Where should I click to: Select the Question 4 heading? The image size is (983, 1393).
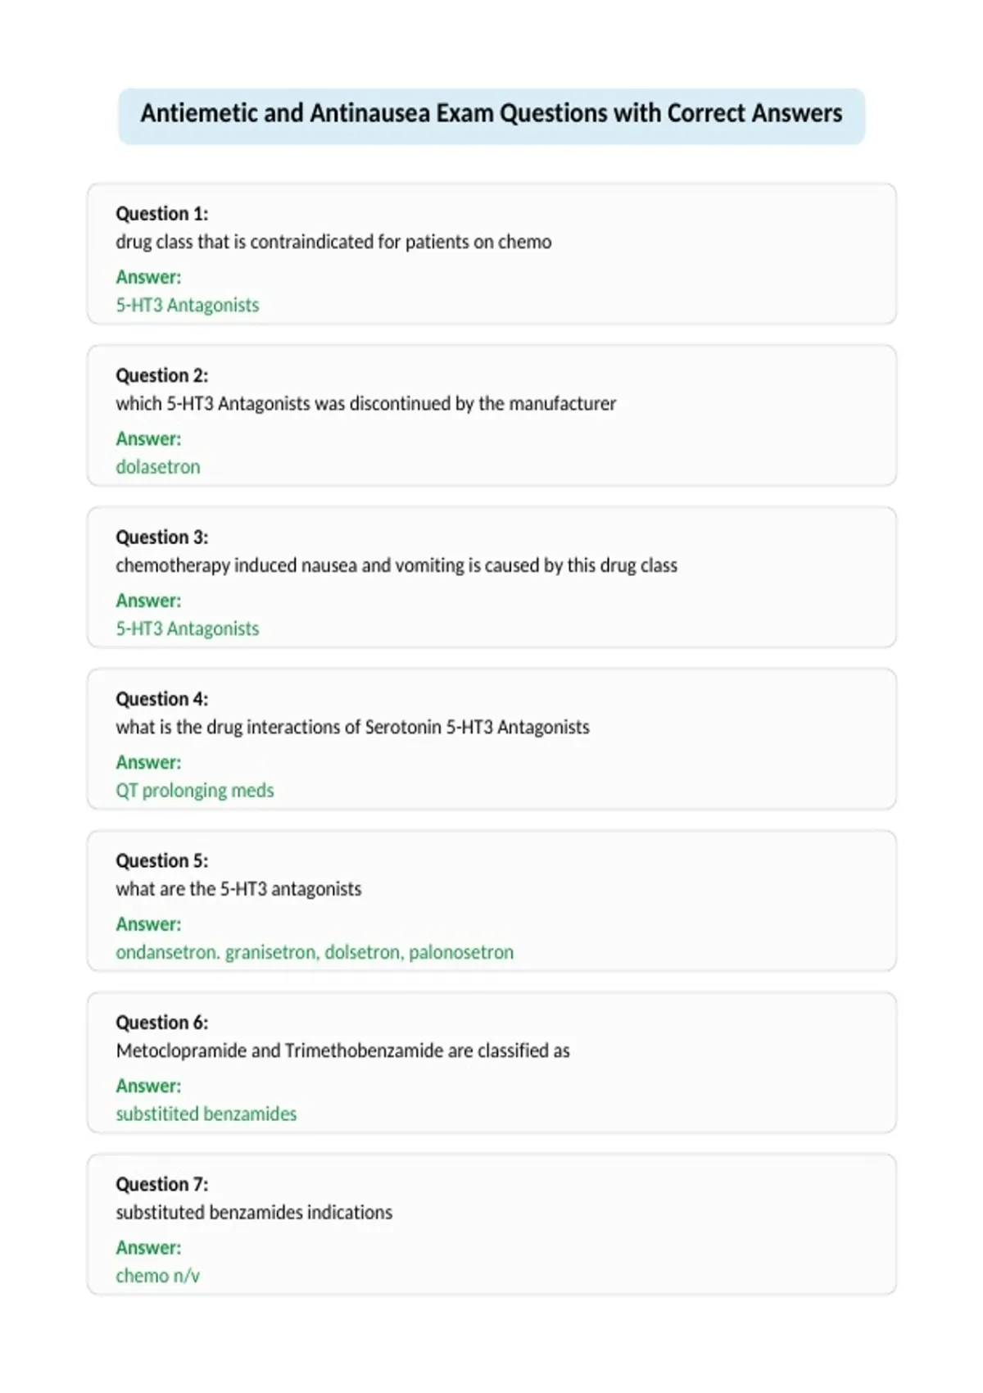click(x=162, y=699)
